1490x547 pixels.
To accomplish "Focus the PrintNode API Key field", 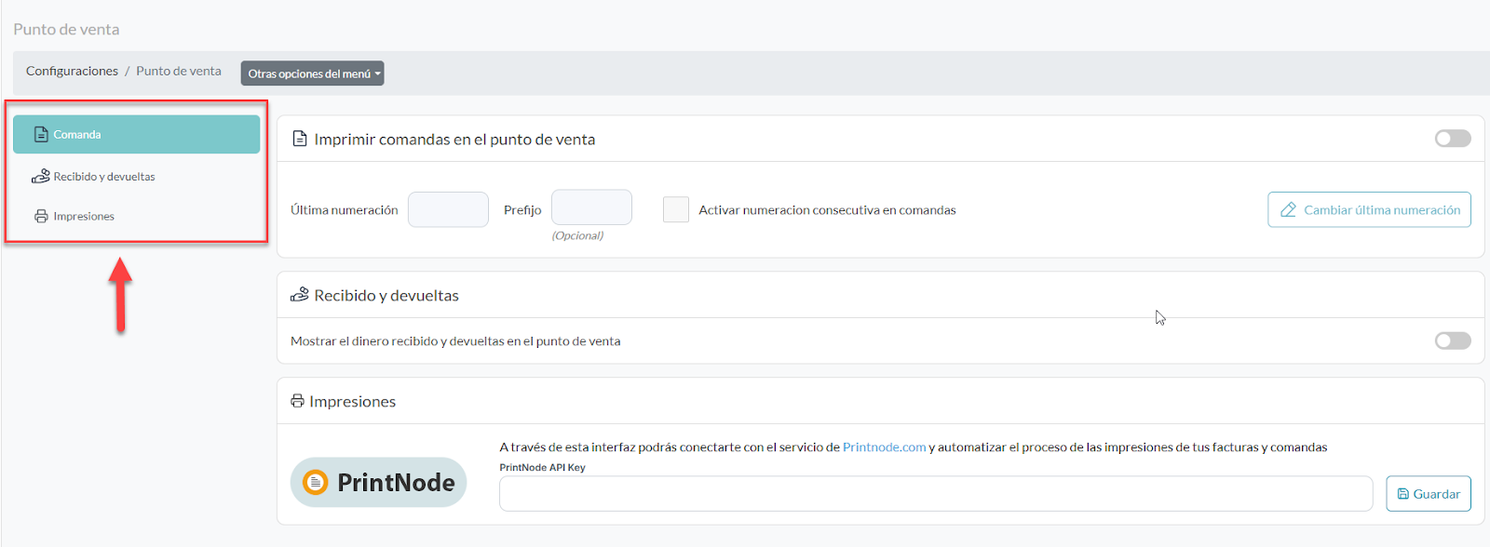I will pos(935,494).
